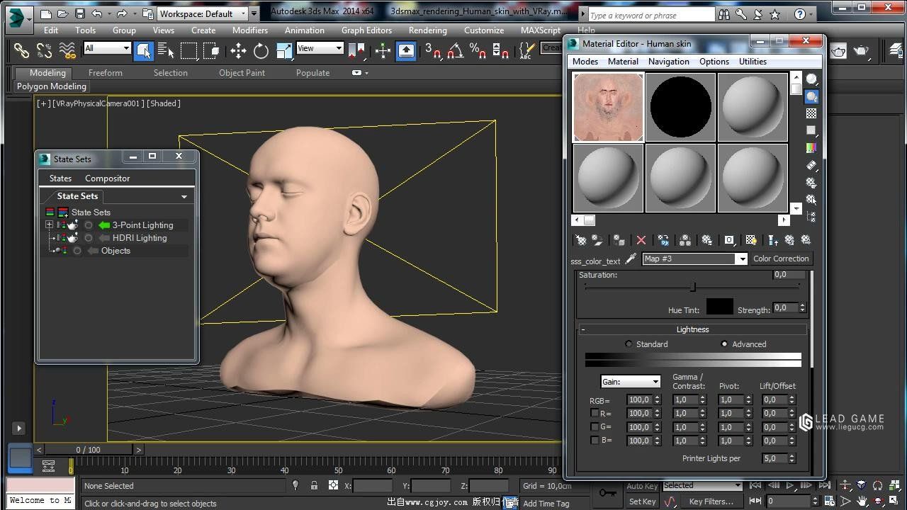Click the Color Correction map type button
The width and height of the screenshot is (907, 510).
coord(781,259)
